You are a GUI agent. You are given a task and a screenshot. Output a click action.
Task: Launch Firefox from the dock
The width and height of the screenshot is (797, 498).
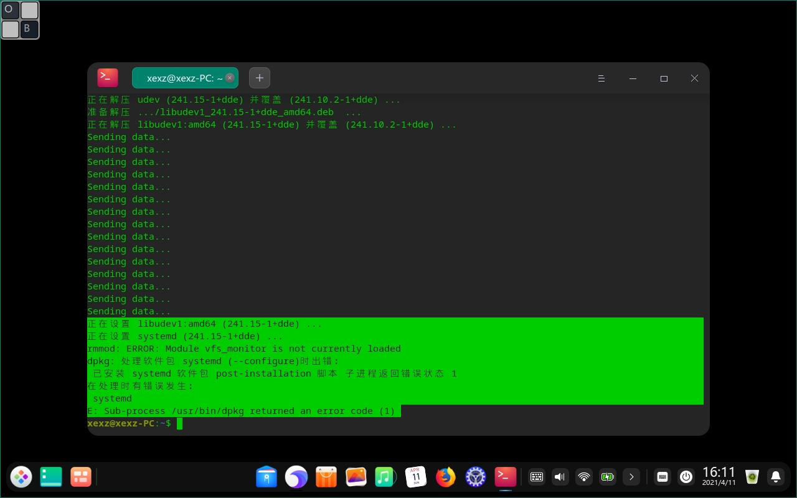tap(445, 477)
